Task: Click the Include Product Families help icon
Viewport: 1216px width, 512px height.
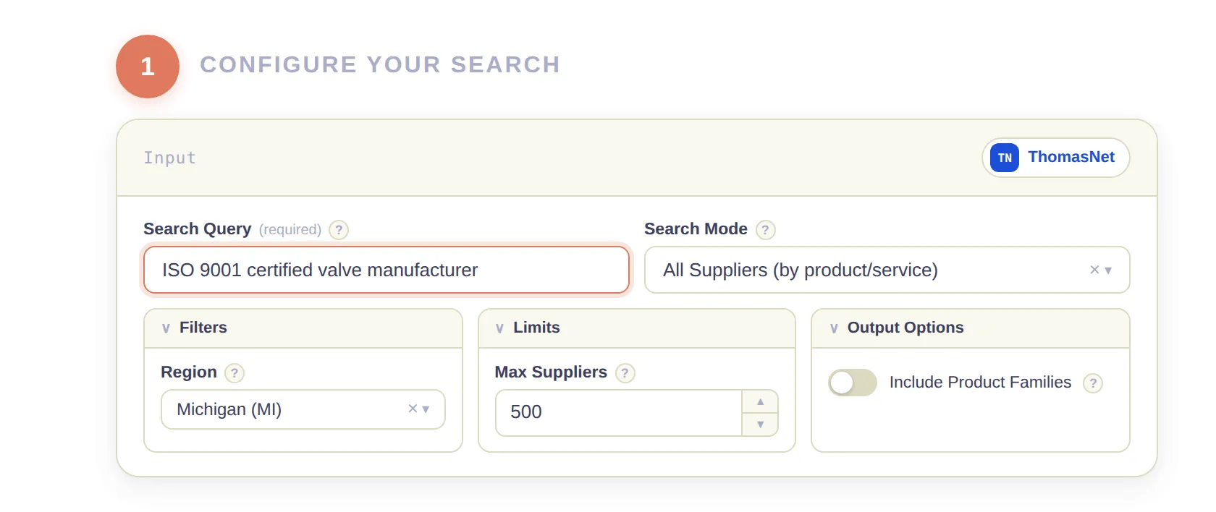Action: point(1093,383)
